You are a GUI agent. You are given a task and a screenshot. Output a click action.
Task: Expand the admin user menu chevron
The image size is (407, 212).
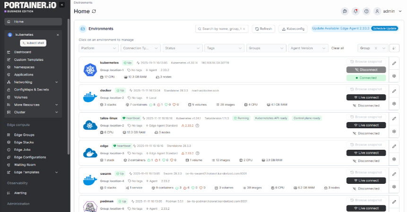400,11
